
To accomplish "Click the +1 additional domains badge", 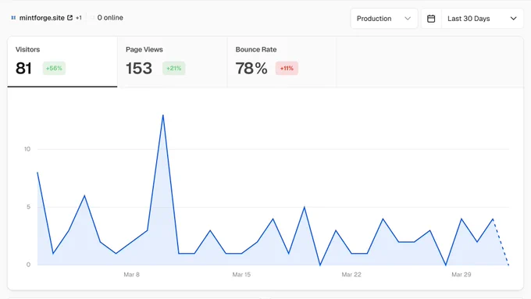I will point(79,18).
